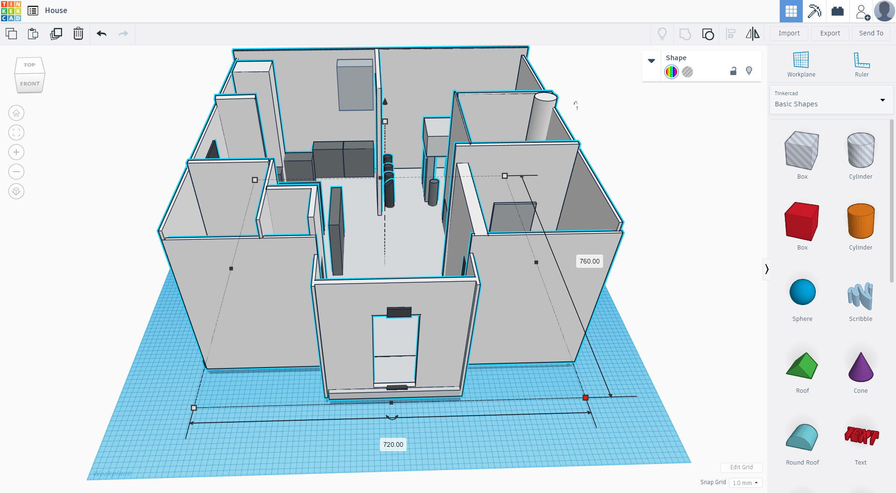
Task: Edit the 720.00 dimension field
Action: 393,444
